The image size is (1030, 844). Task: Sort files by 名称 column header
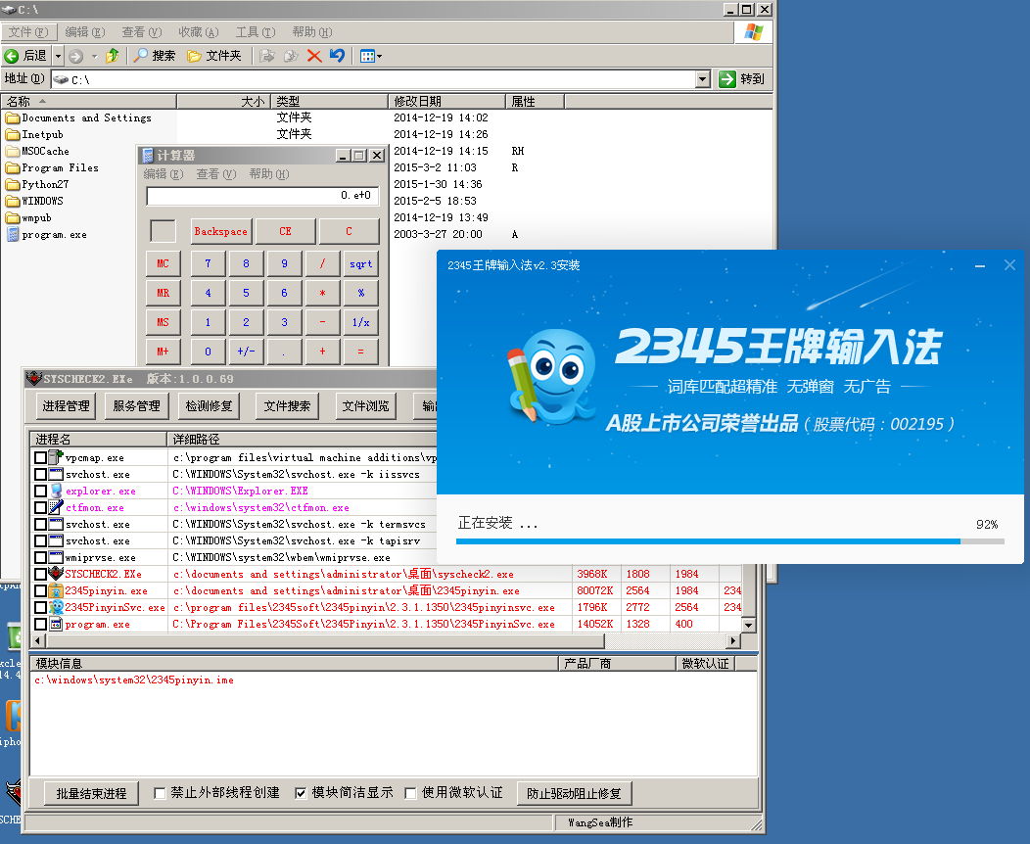pos(89,101)
